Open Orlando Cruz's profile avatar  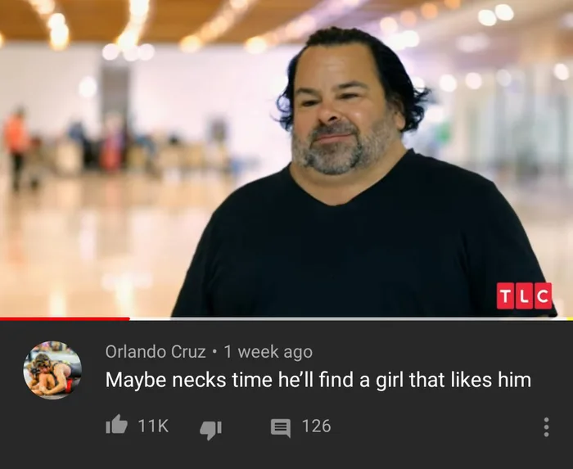click(52, 370)
